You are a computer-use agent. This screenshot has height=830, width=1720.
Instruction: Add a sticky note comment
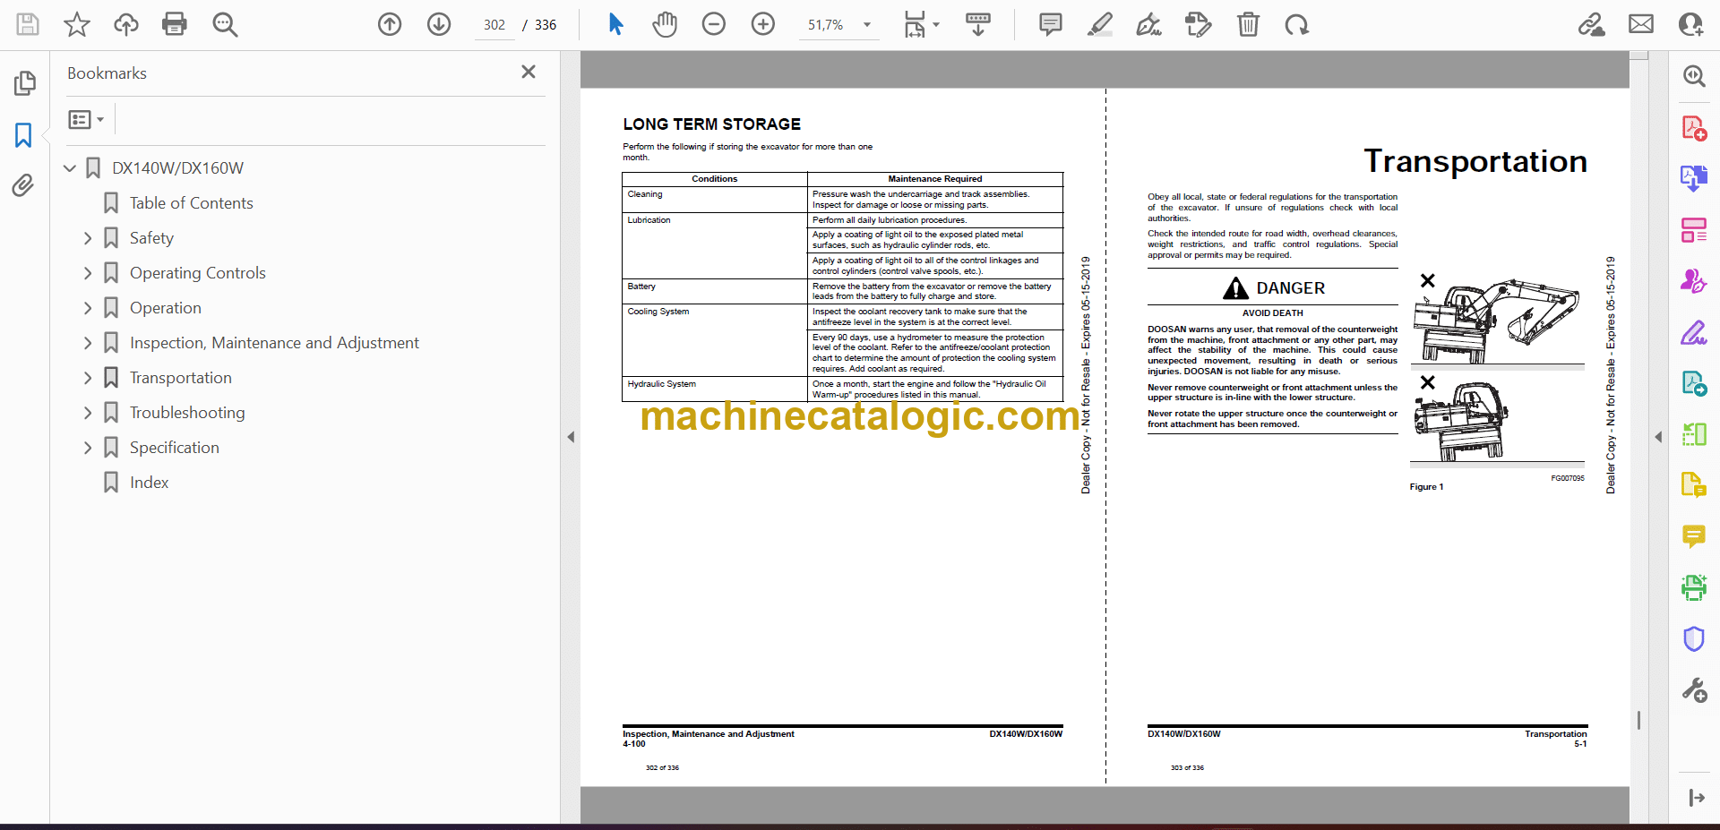pos(1050,24)
